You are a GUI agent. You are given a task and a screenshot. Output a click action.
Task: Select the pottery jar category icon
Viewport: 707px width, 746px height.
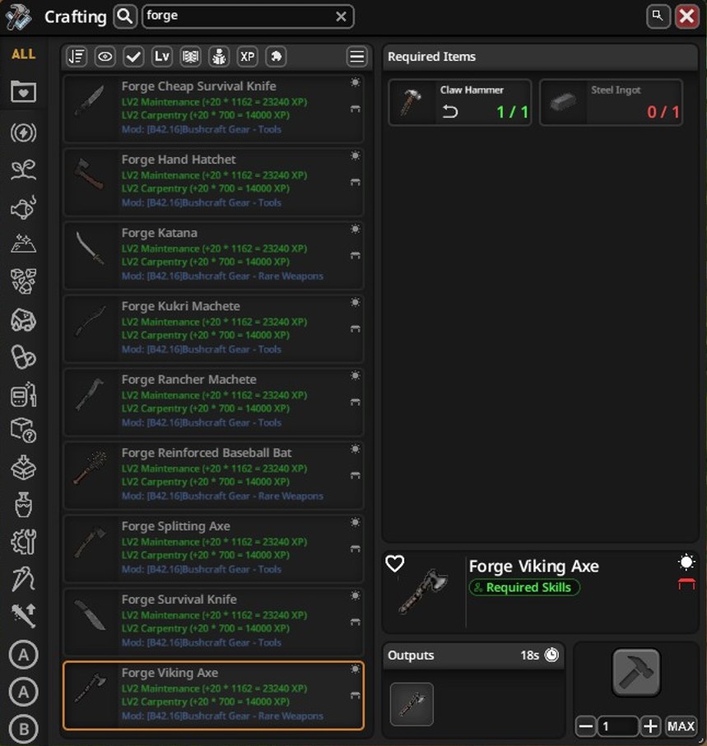pyautogui.click(x=23, y=504)
